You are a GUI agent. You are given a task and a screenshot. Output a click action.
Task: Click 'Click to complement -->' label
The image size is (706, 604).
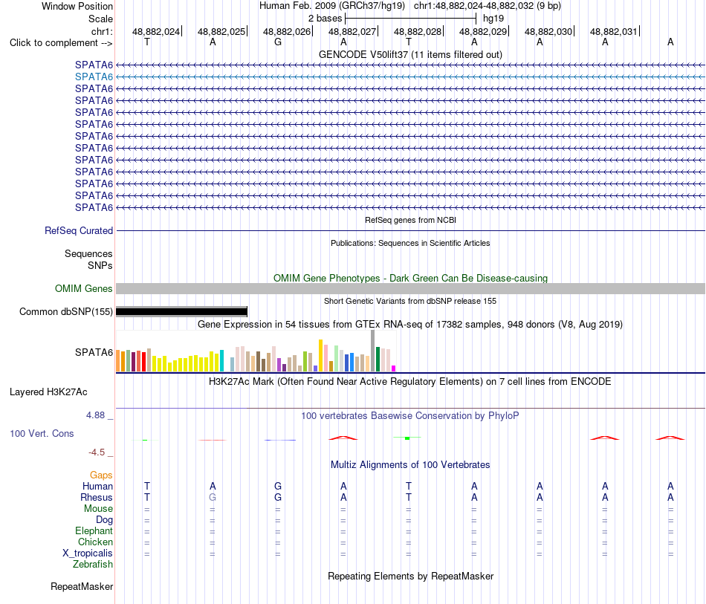pyautogui.click(x=61, y=43)
